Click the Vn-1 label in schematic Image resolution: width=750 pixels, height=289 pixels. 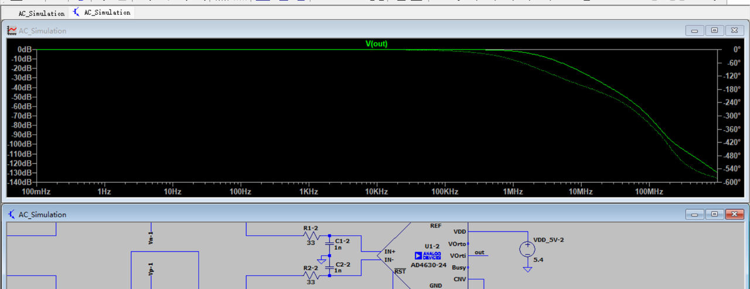click(x=151, y=237)
